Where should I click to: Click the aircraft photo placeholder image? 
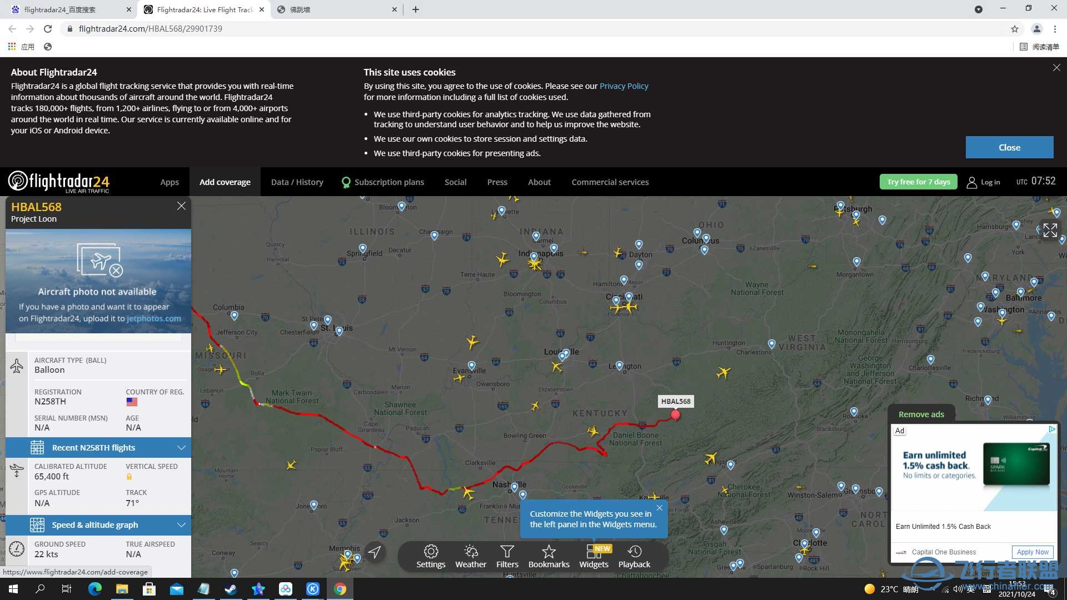click(x=98, y=281)
